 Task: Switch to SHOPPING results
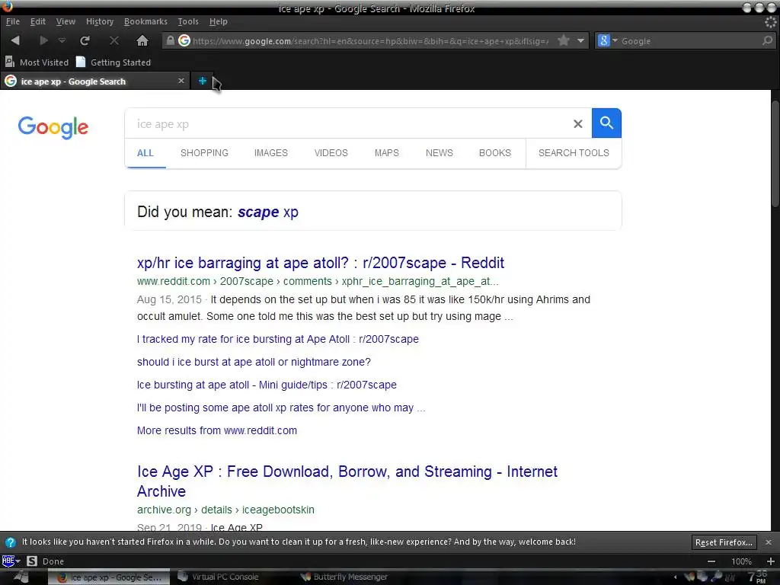pos(204,153)
